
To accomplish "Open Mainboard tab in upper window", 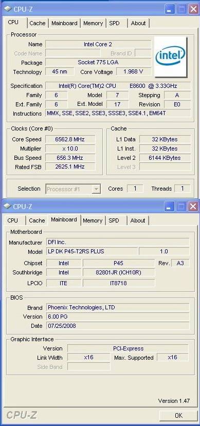I will (x=64, y=23).
